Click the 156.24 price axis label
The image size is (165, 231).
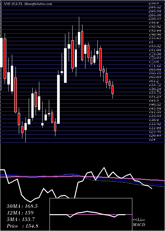coord(155,89)
